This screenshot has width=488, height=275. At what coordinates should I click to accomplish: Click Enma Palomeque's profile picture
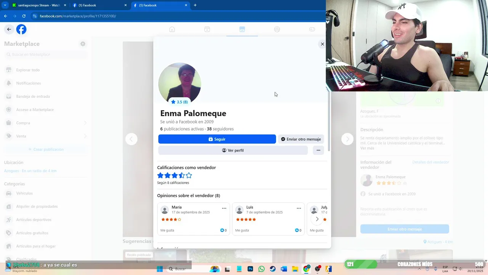(180, 84)
